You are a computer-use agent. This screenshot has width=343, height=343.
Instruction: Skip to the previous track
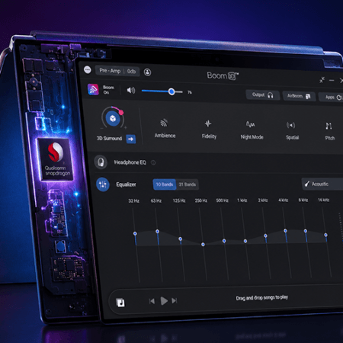pyautogui.click(x=152, y=301)
